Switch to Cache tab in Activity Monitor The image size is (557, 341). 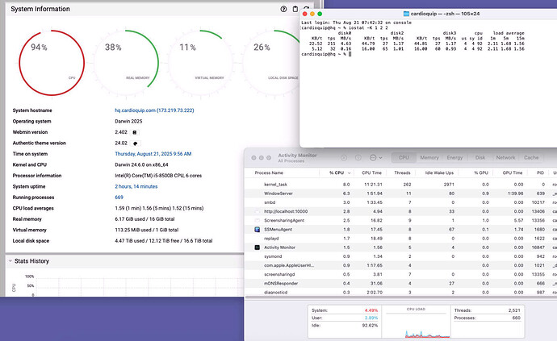[x=531, y=157]
